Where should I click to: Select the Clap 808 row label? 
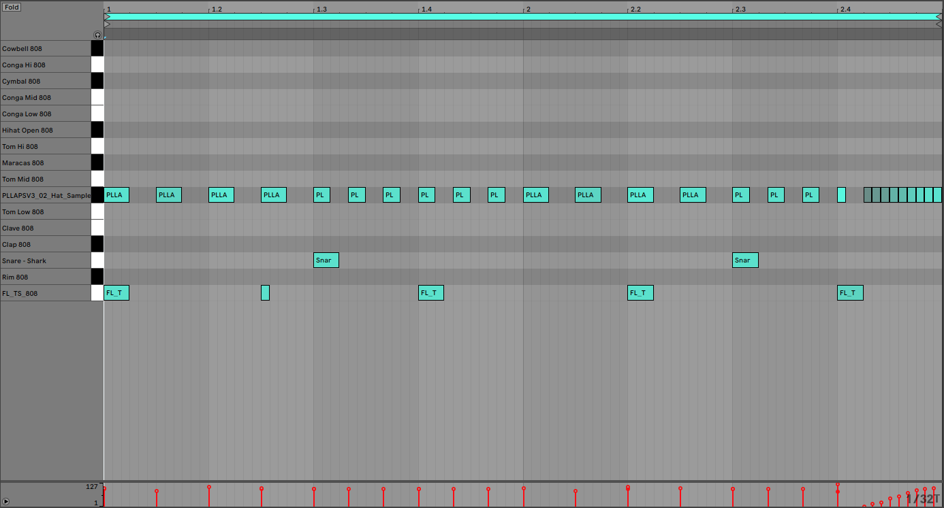[46, 244]
